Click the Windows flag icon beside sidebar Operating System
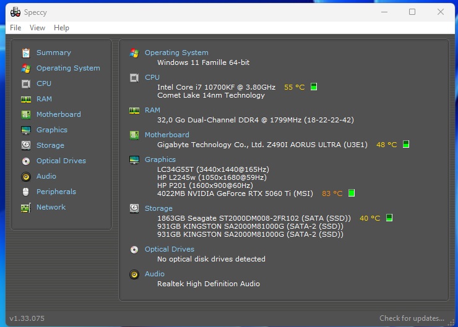This screenshot has height=327, width=458. pyautogui.click(x=26, y=68)
